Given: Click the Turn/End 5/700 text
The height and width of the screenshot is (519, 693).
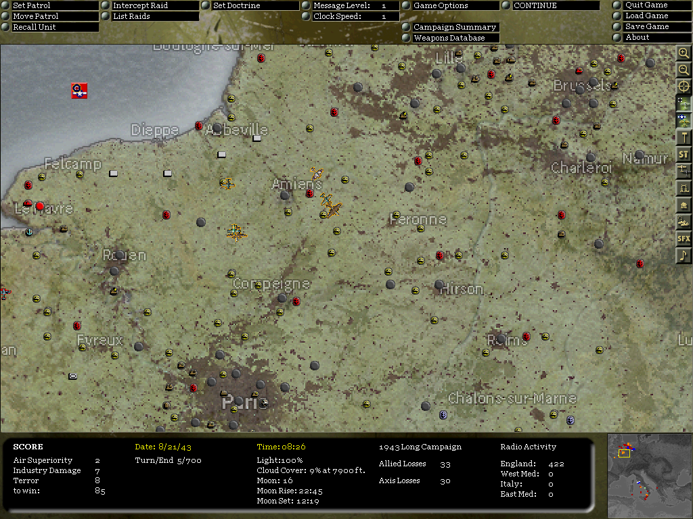Looking at the screenshot, I should tap(168, 460).
